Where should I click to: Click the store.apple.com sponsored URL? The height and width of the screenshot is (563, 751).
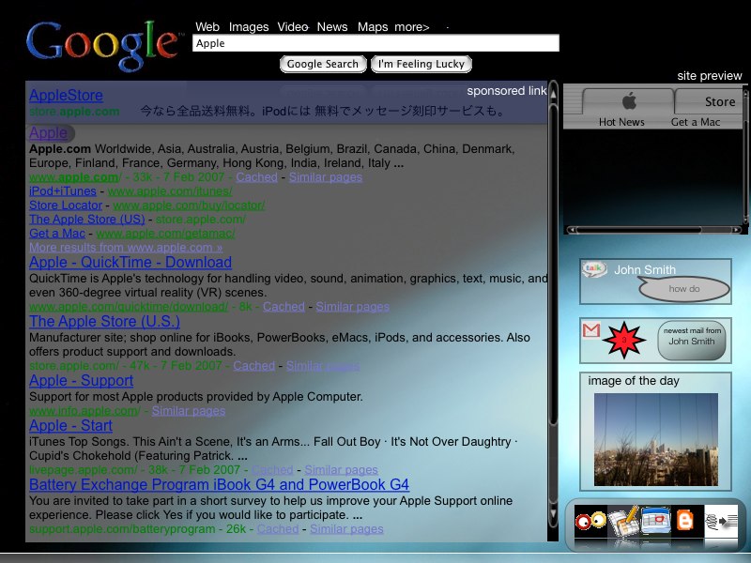click(x=74, y=112)
